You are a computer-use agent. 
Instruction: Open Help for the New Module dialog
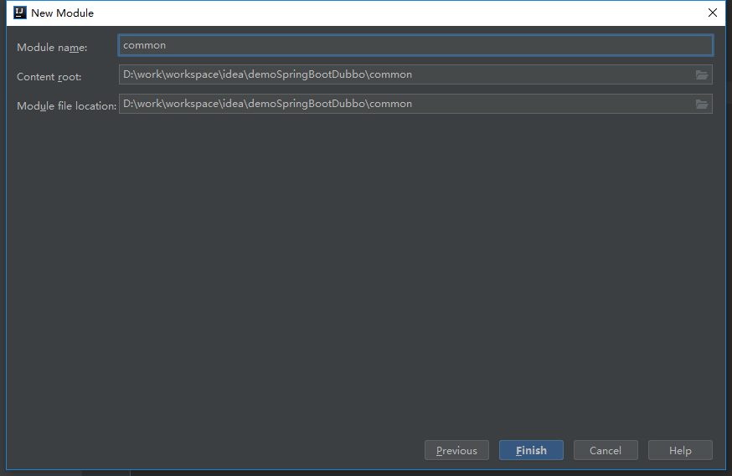[680, 450]
